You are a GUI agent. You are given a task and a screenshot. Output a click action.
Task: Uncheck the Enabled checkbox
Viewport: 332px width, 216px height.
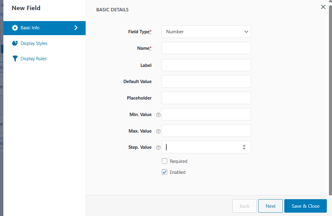tap(164, 172)
